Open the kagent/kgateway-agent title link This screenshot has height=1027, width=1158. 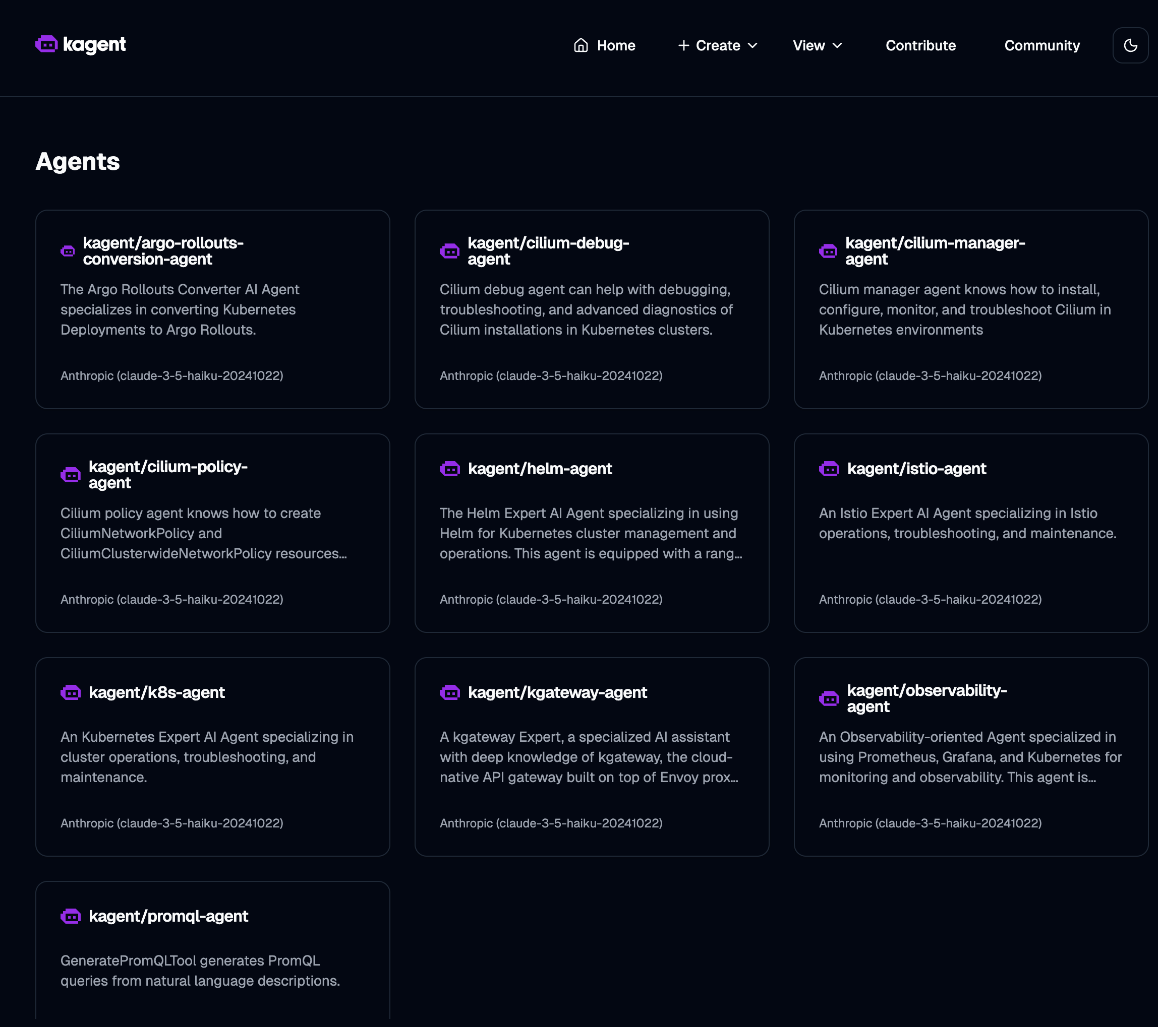[557, 692]
